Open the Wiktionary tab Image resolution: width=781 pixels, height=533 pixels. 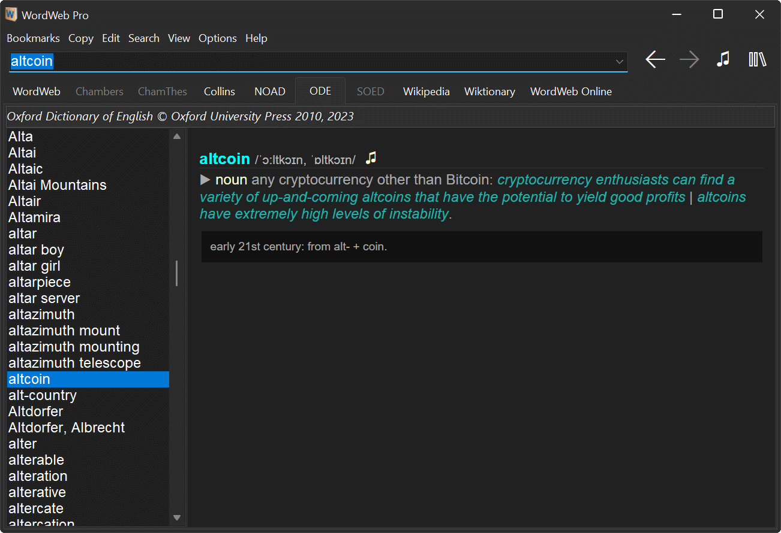tap(489, 91)
